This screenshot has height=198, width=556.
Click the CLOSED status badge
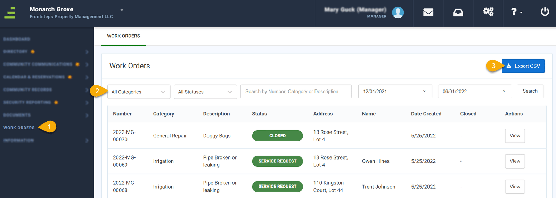click(x=277, y=136)
